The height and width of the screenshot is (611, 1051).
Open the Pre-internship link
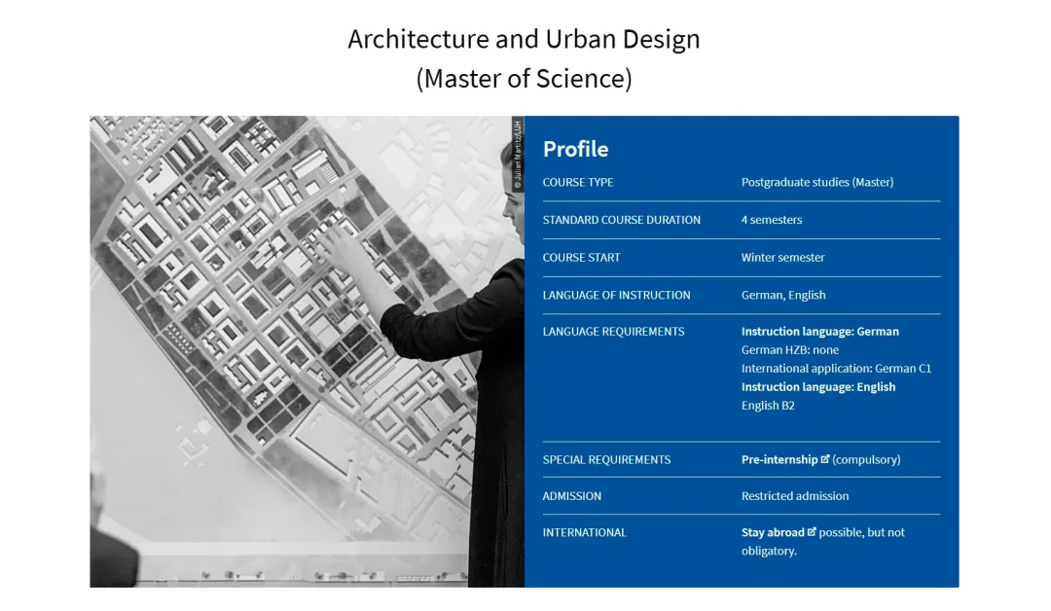pos(779,459)
